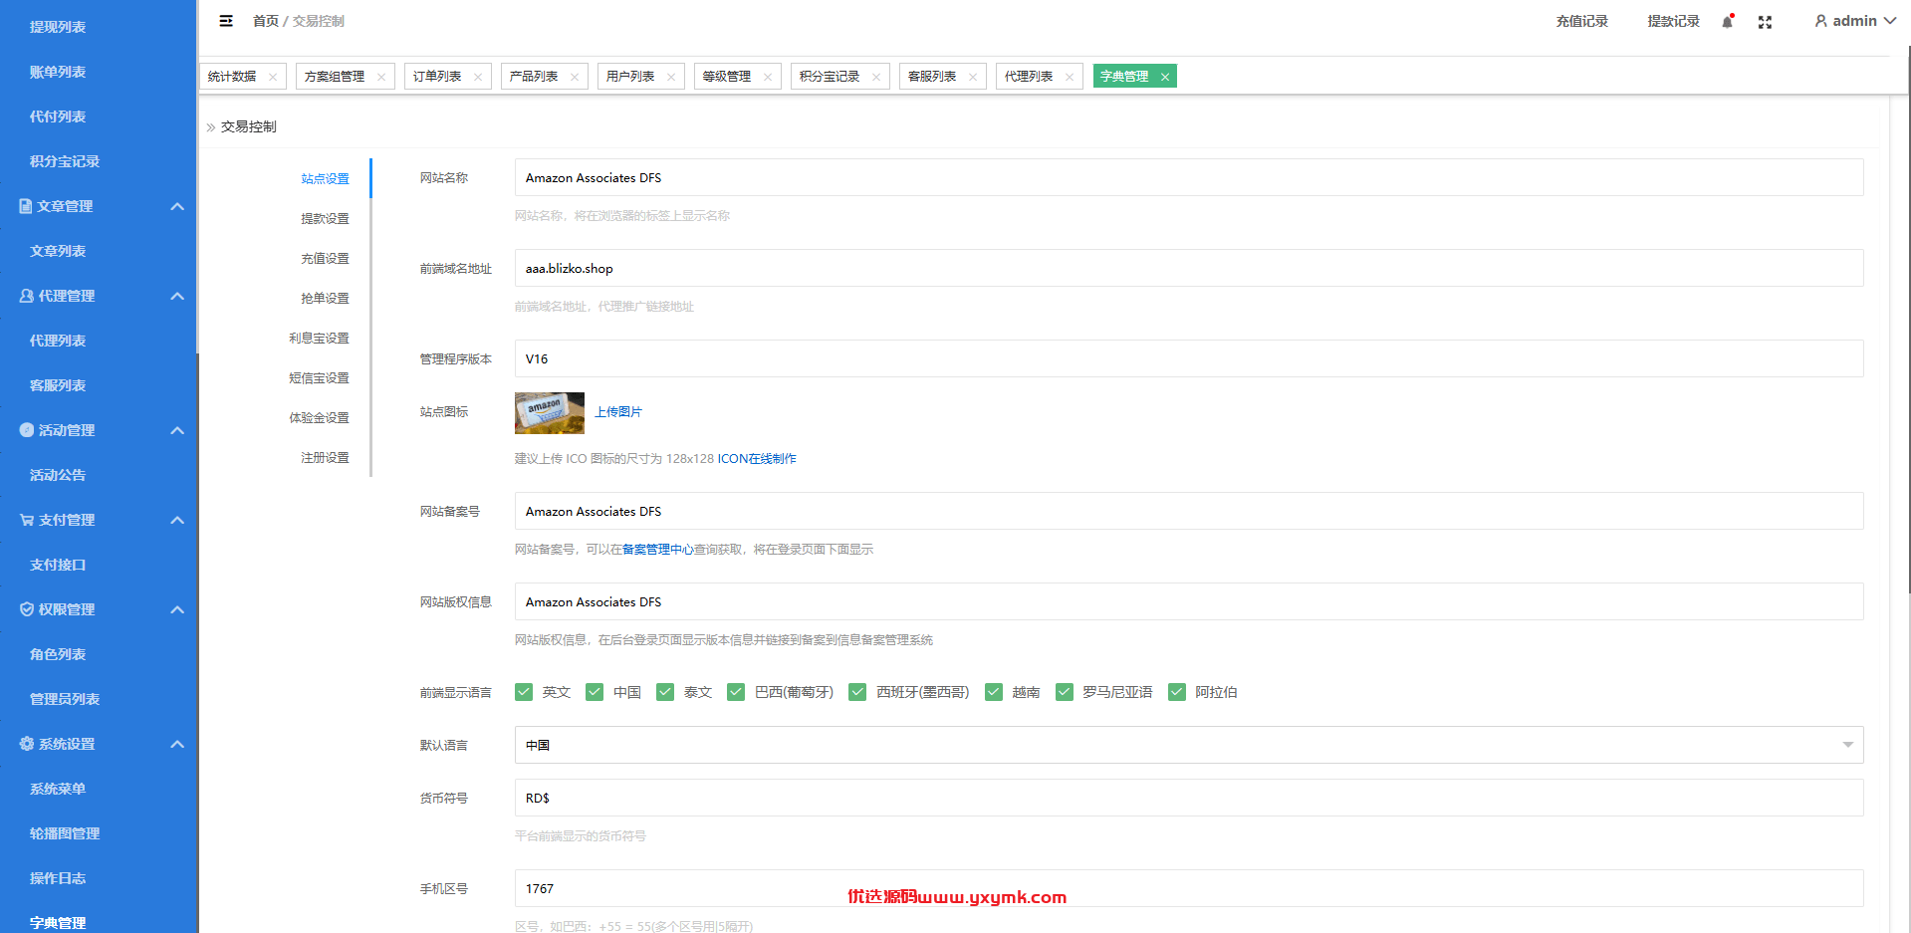Open the 默认语言 dropdown
The height and width of the screenshot is (933, 1911).
(1189, 745)
